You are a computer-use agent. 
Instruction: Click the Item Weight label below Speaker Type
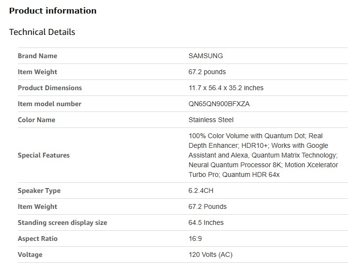[x=37, y=206]
